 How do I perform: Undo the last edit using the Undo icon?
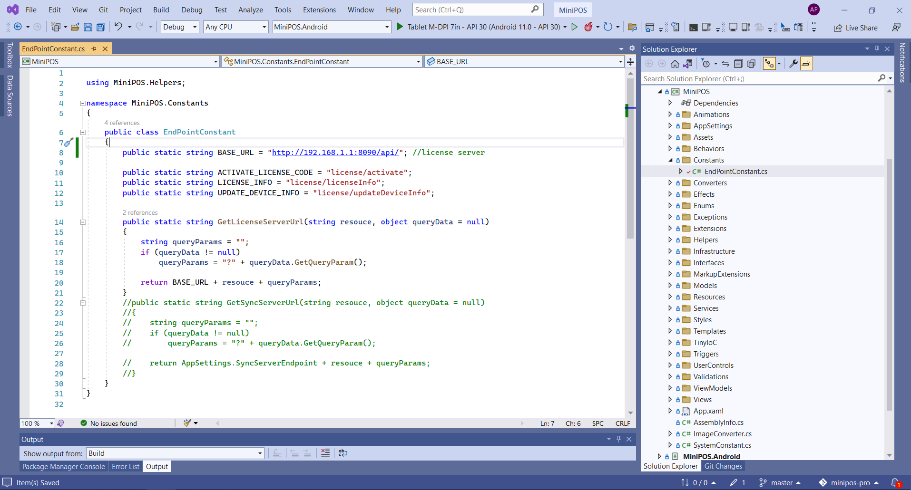(118, 27)
